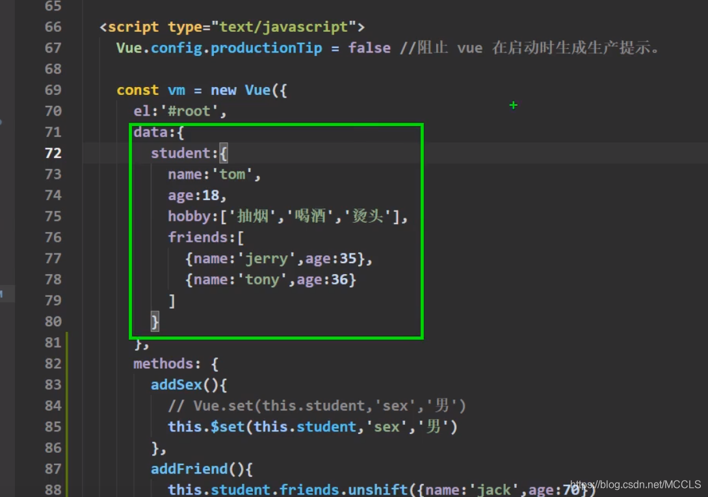Click the '抽烟' string in hobby array
Image resolution: width=708 pixels, height=497 pixels.
[253, 216]
